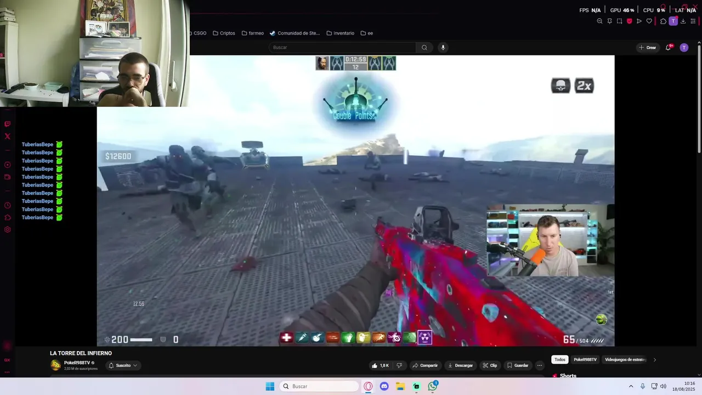
Task: Open GX Corner at the sidebar bottom
Action: (x=7, y=360)
